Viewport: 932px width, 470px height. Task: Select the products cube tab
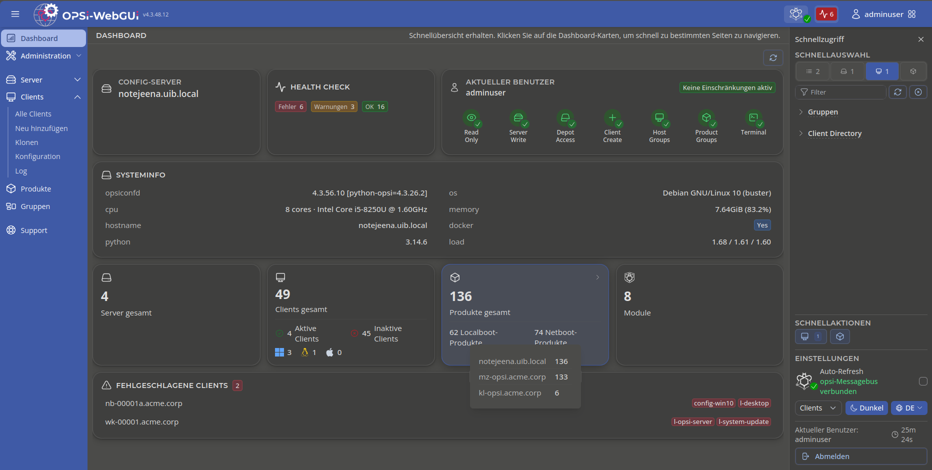tap(913, 71)
